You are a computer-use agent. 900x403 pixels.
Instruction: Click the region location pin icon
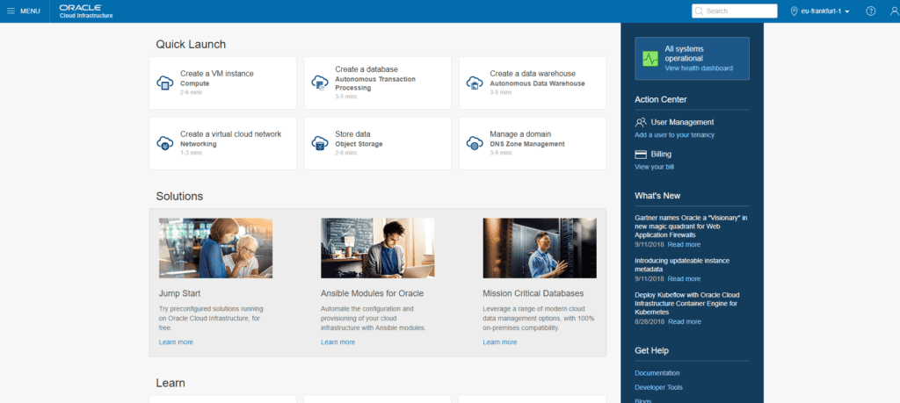pyautogui.click(x=795, y=11)
